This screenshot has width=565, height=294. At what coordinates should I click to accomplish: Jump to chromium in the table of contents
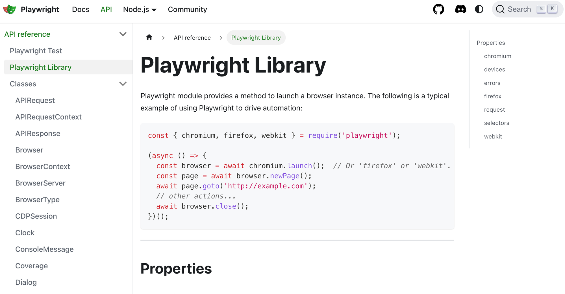pyautogui.click(x=497, y=56)
